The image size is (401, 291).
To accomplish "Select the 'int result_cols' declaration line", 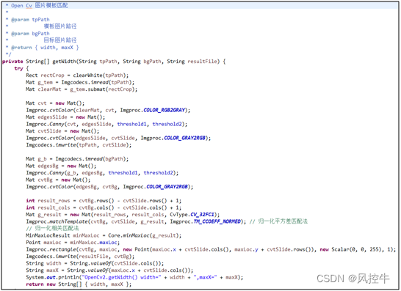I will coord(104,207).
